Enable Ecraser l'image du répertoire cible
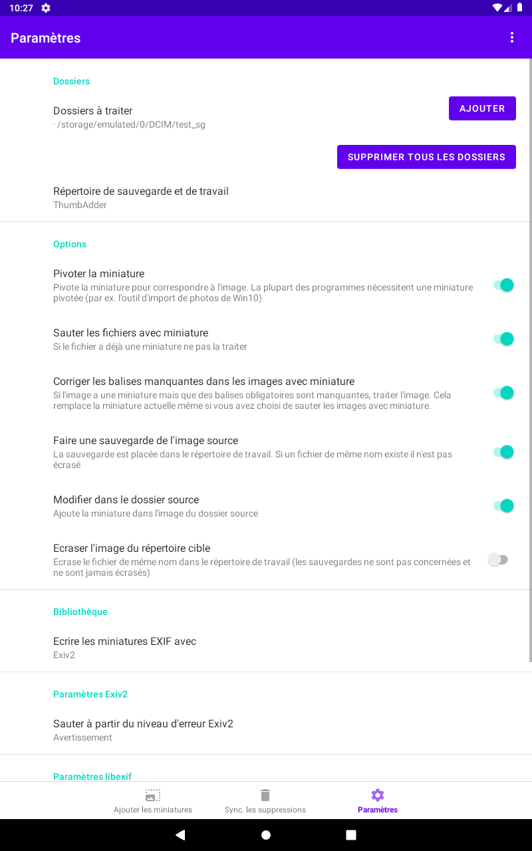Screen dimensions: 532x851 point(498,560)
